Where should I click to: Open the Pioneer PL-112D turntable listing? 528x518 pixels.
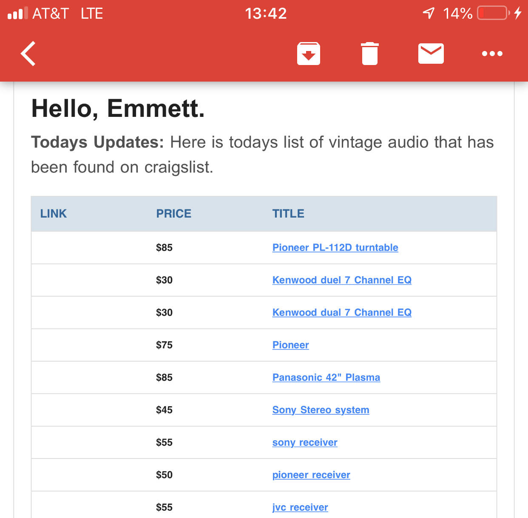[x=335, y=248]
